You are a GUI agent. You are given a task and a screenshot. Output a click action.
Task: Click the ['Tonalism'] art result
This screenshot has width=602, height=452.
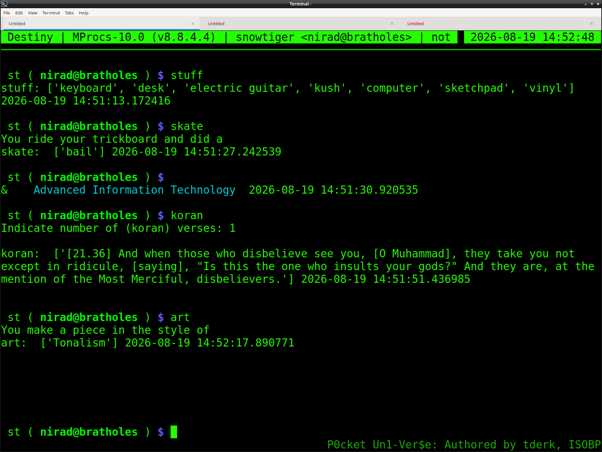pyautogui.click(x=79, y=343)
